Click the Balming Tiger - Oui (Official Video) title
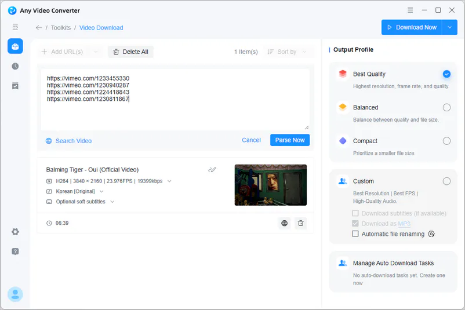 pos(92,170)
